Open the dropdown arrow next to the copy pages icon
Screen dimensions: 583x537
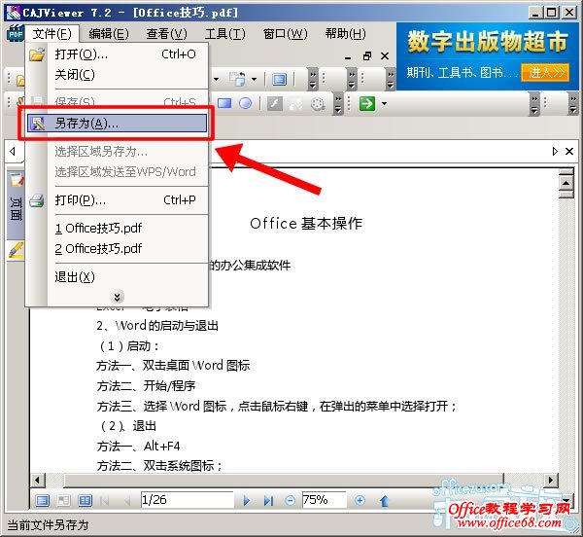pyautogui.click(x=254, y=79)
